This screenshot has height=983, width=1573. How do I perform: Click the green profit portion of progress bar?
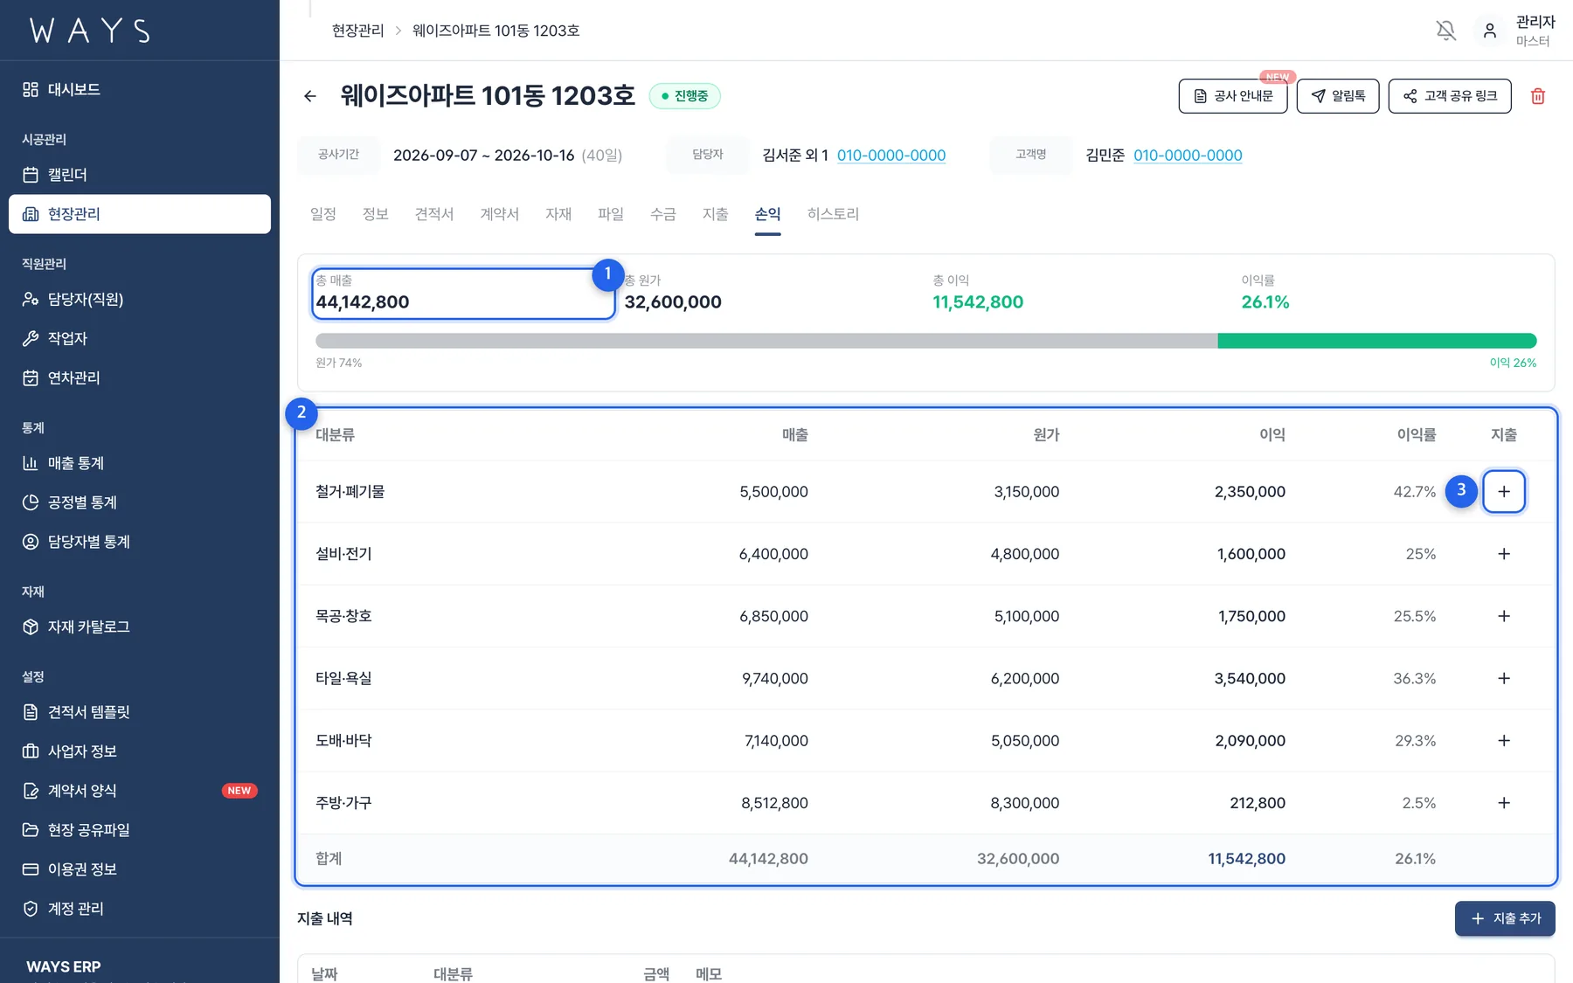click(x=1377, y=341)
